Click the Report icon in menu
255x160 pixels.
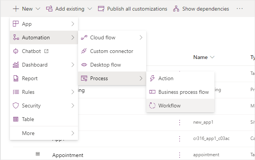click(16, 78)
